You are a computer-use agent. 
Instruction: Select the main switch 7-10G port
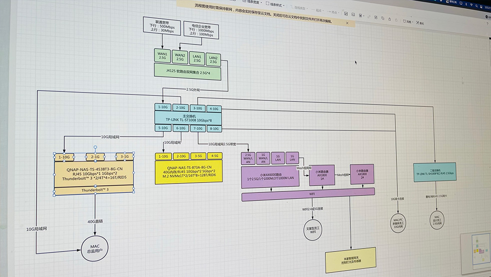tap(198, 128)
